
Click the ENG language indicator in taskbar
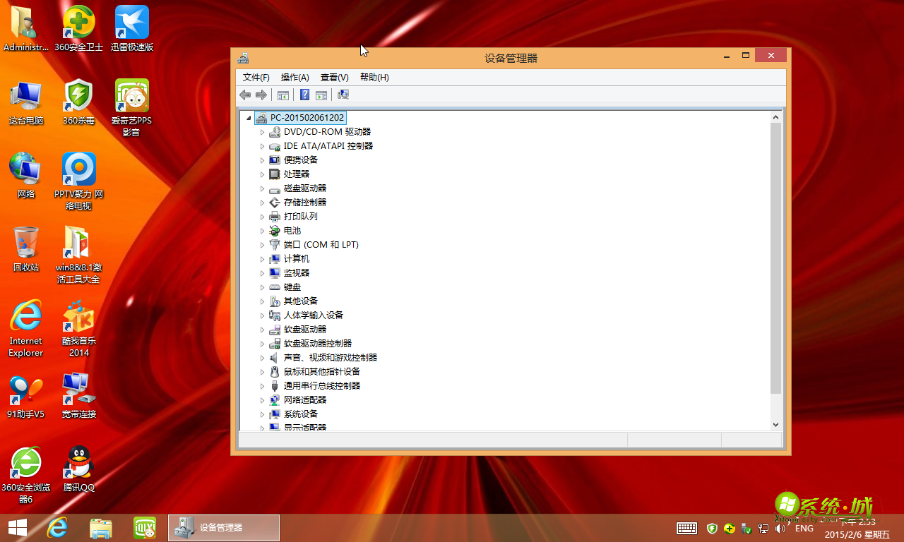click(804, 527)
